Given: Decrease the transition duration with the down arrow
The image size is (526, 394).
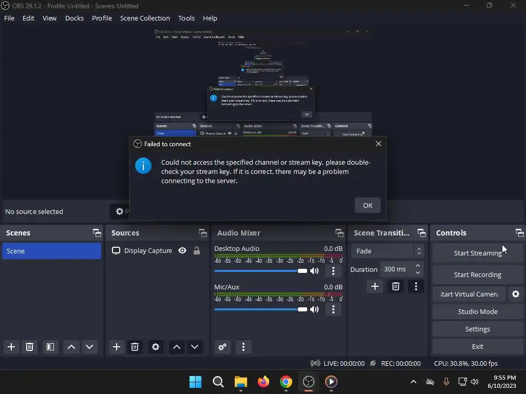Looking at the screenshot, I should (418, 273).
